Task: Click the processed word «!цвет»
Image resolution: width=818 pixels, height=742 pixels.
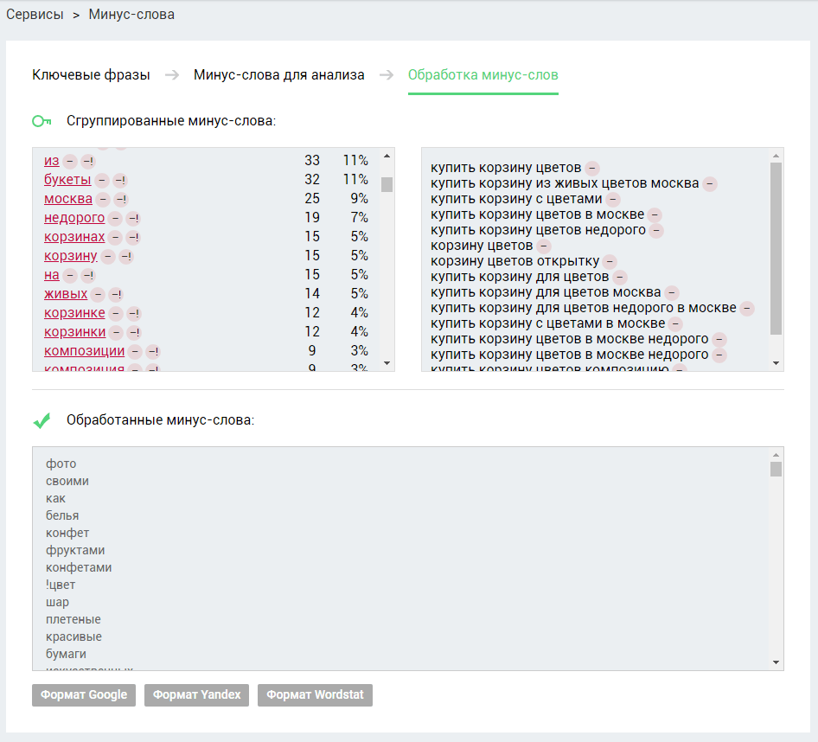Action: [x=61, y=585]
